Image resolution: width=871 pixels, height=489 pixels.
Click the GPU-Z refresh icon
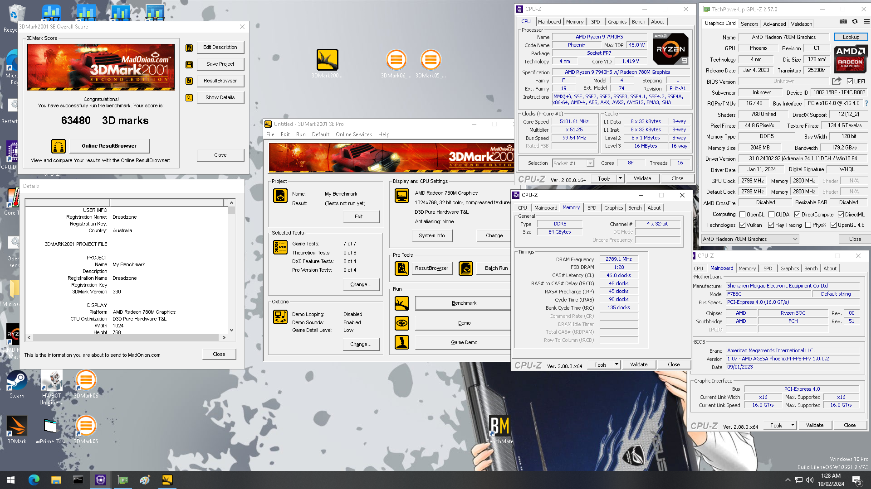(855, 22)
